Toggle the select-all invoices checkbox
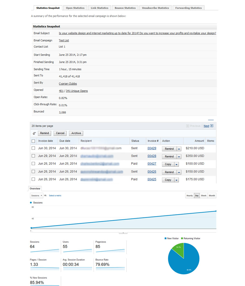 [x=33, y=141]
